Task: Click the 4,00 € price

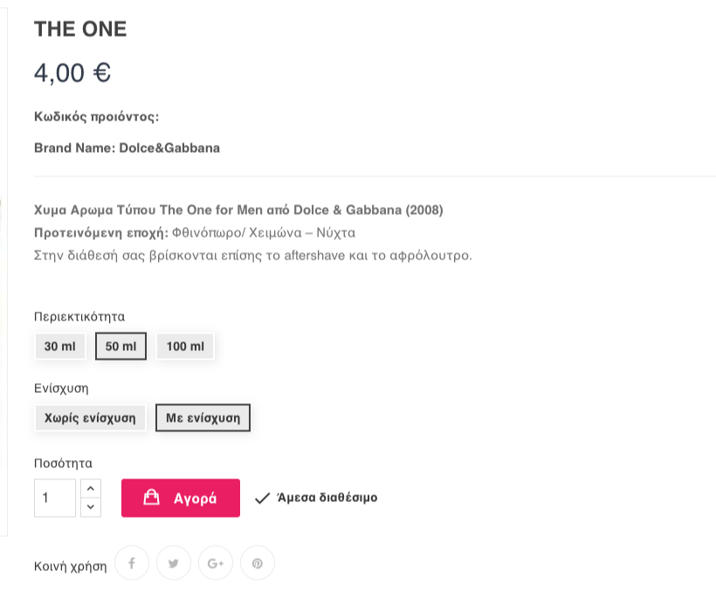Action: coord(72,72)
